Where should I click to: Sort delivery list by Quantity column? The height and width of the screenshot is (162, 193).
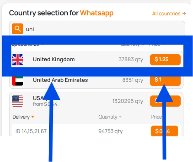click(110, 117)
